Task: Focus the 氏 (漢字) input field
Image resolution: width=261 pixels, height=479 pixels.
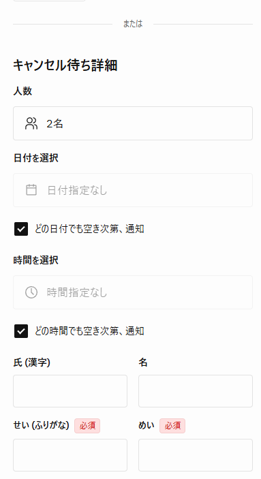Action: pos(70,391)
